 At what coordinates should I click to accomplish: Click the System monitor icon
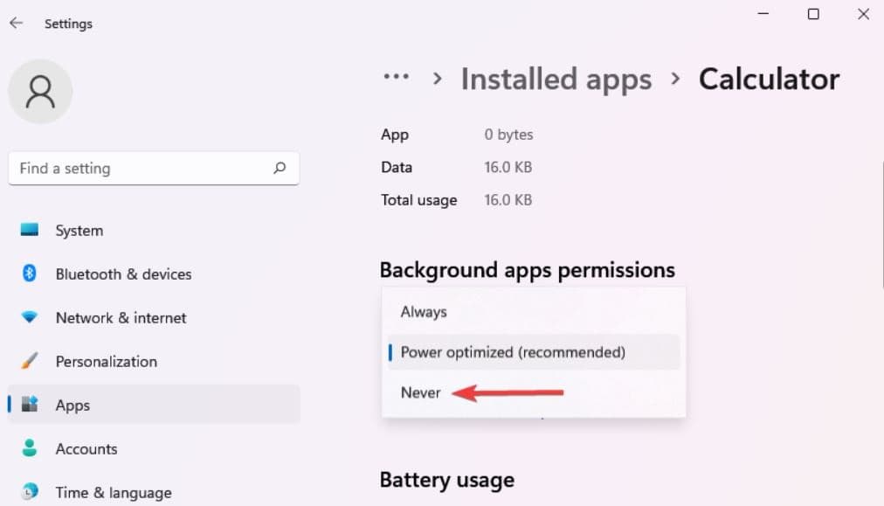click(x=30, y=230)
